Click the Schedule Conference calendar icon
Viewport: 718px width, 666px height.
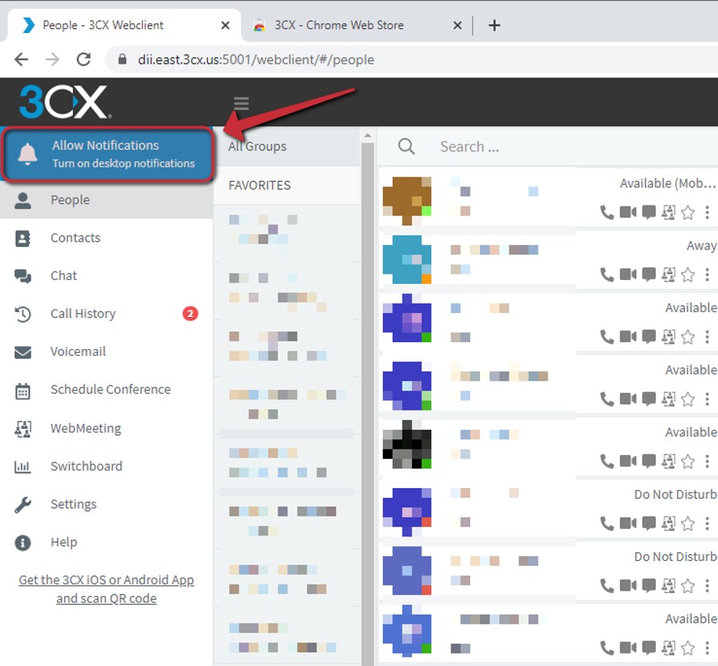click(x=23, y=391)
